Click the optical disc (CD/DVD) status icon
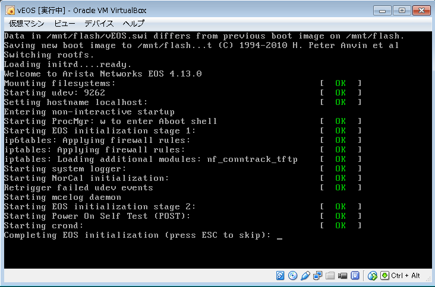435x287 pixels. [293, 276]
